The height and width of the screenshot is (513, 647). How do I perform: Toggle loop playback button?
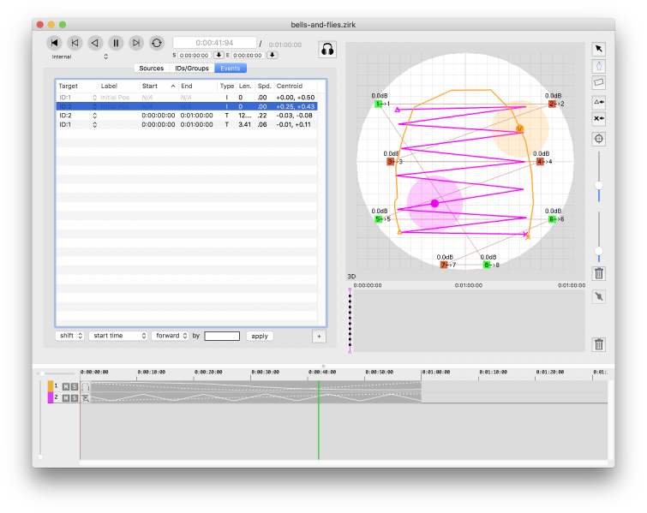point(157,43)
